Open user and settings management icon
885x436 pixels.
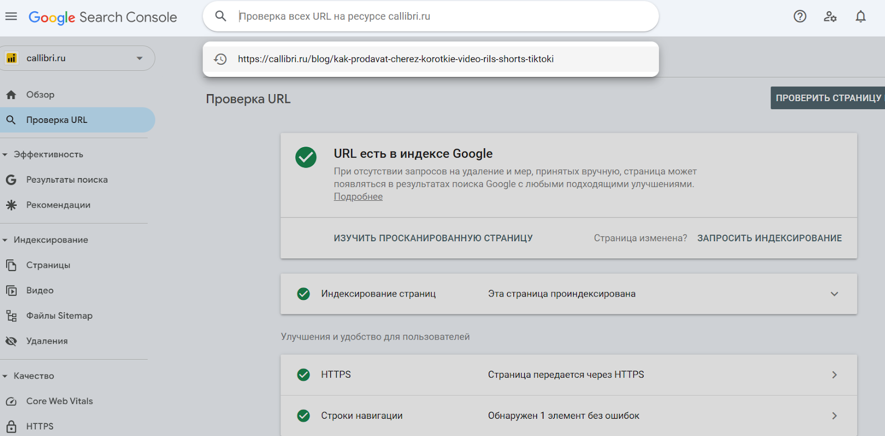(830, 17)
